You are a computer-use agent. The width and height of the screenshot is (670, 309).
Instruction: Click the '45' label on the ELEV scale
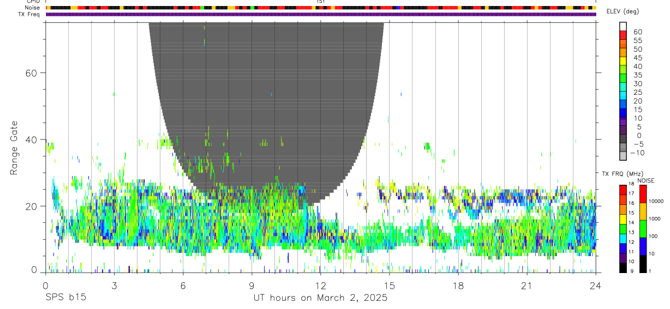click(x=638, y=58)
